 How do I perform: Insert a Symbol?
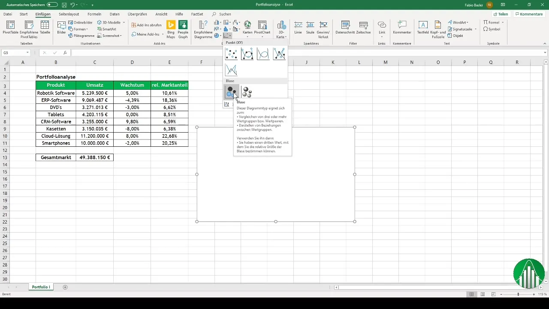point(492,29)
